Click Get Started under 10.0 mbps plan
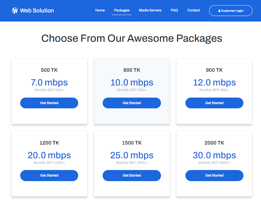 click(x=132, y=103)
